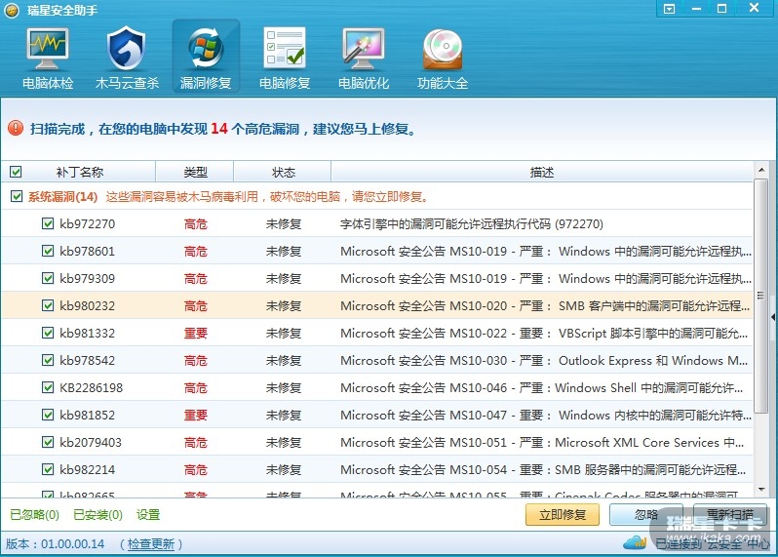The width and height of the screenshot is (778, 557).
Task: Select the 电脑体检 tab label
Action: 48,83
